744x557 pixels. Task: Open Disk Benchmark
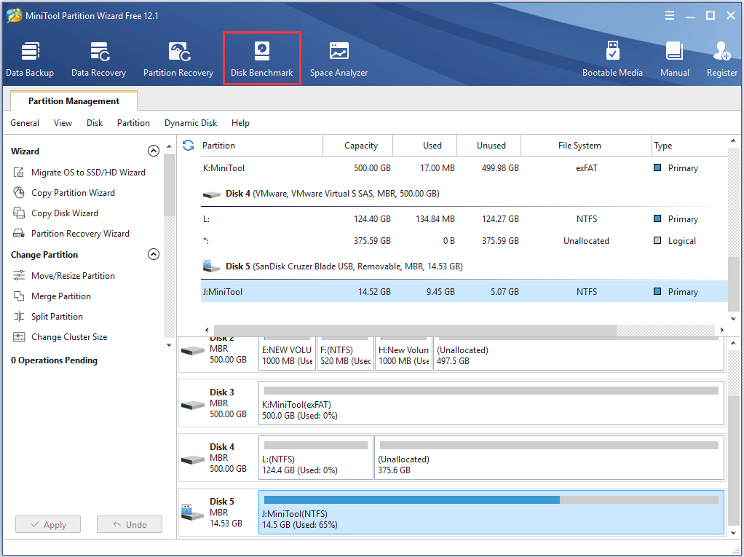pos(262,59)
